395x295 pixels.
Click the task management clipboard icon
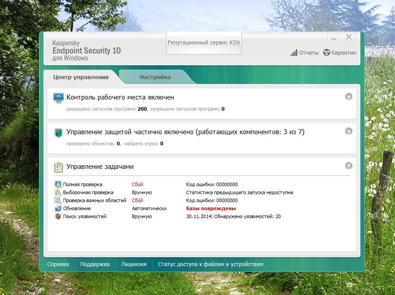59,167
